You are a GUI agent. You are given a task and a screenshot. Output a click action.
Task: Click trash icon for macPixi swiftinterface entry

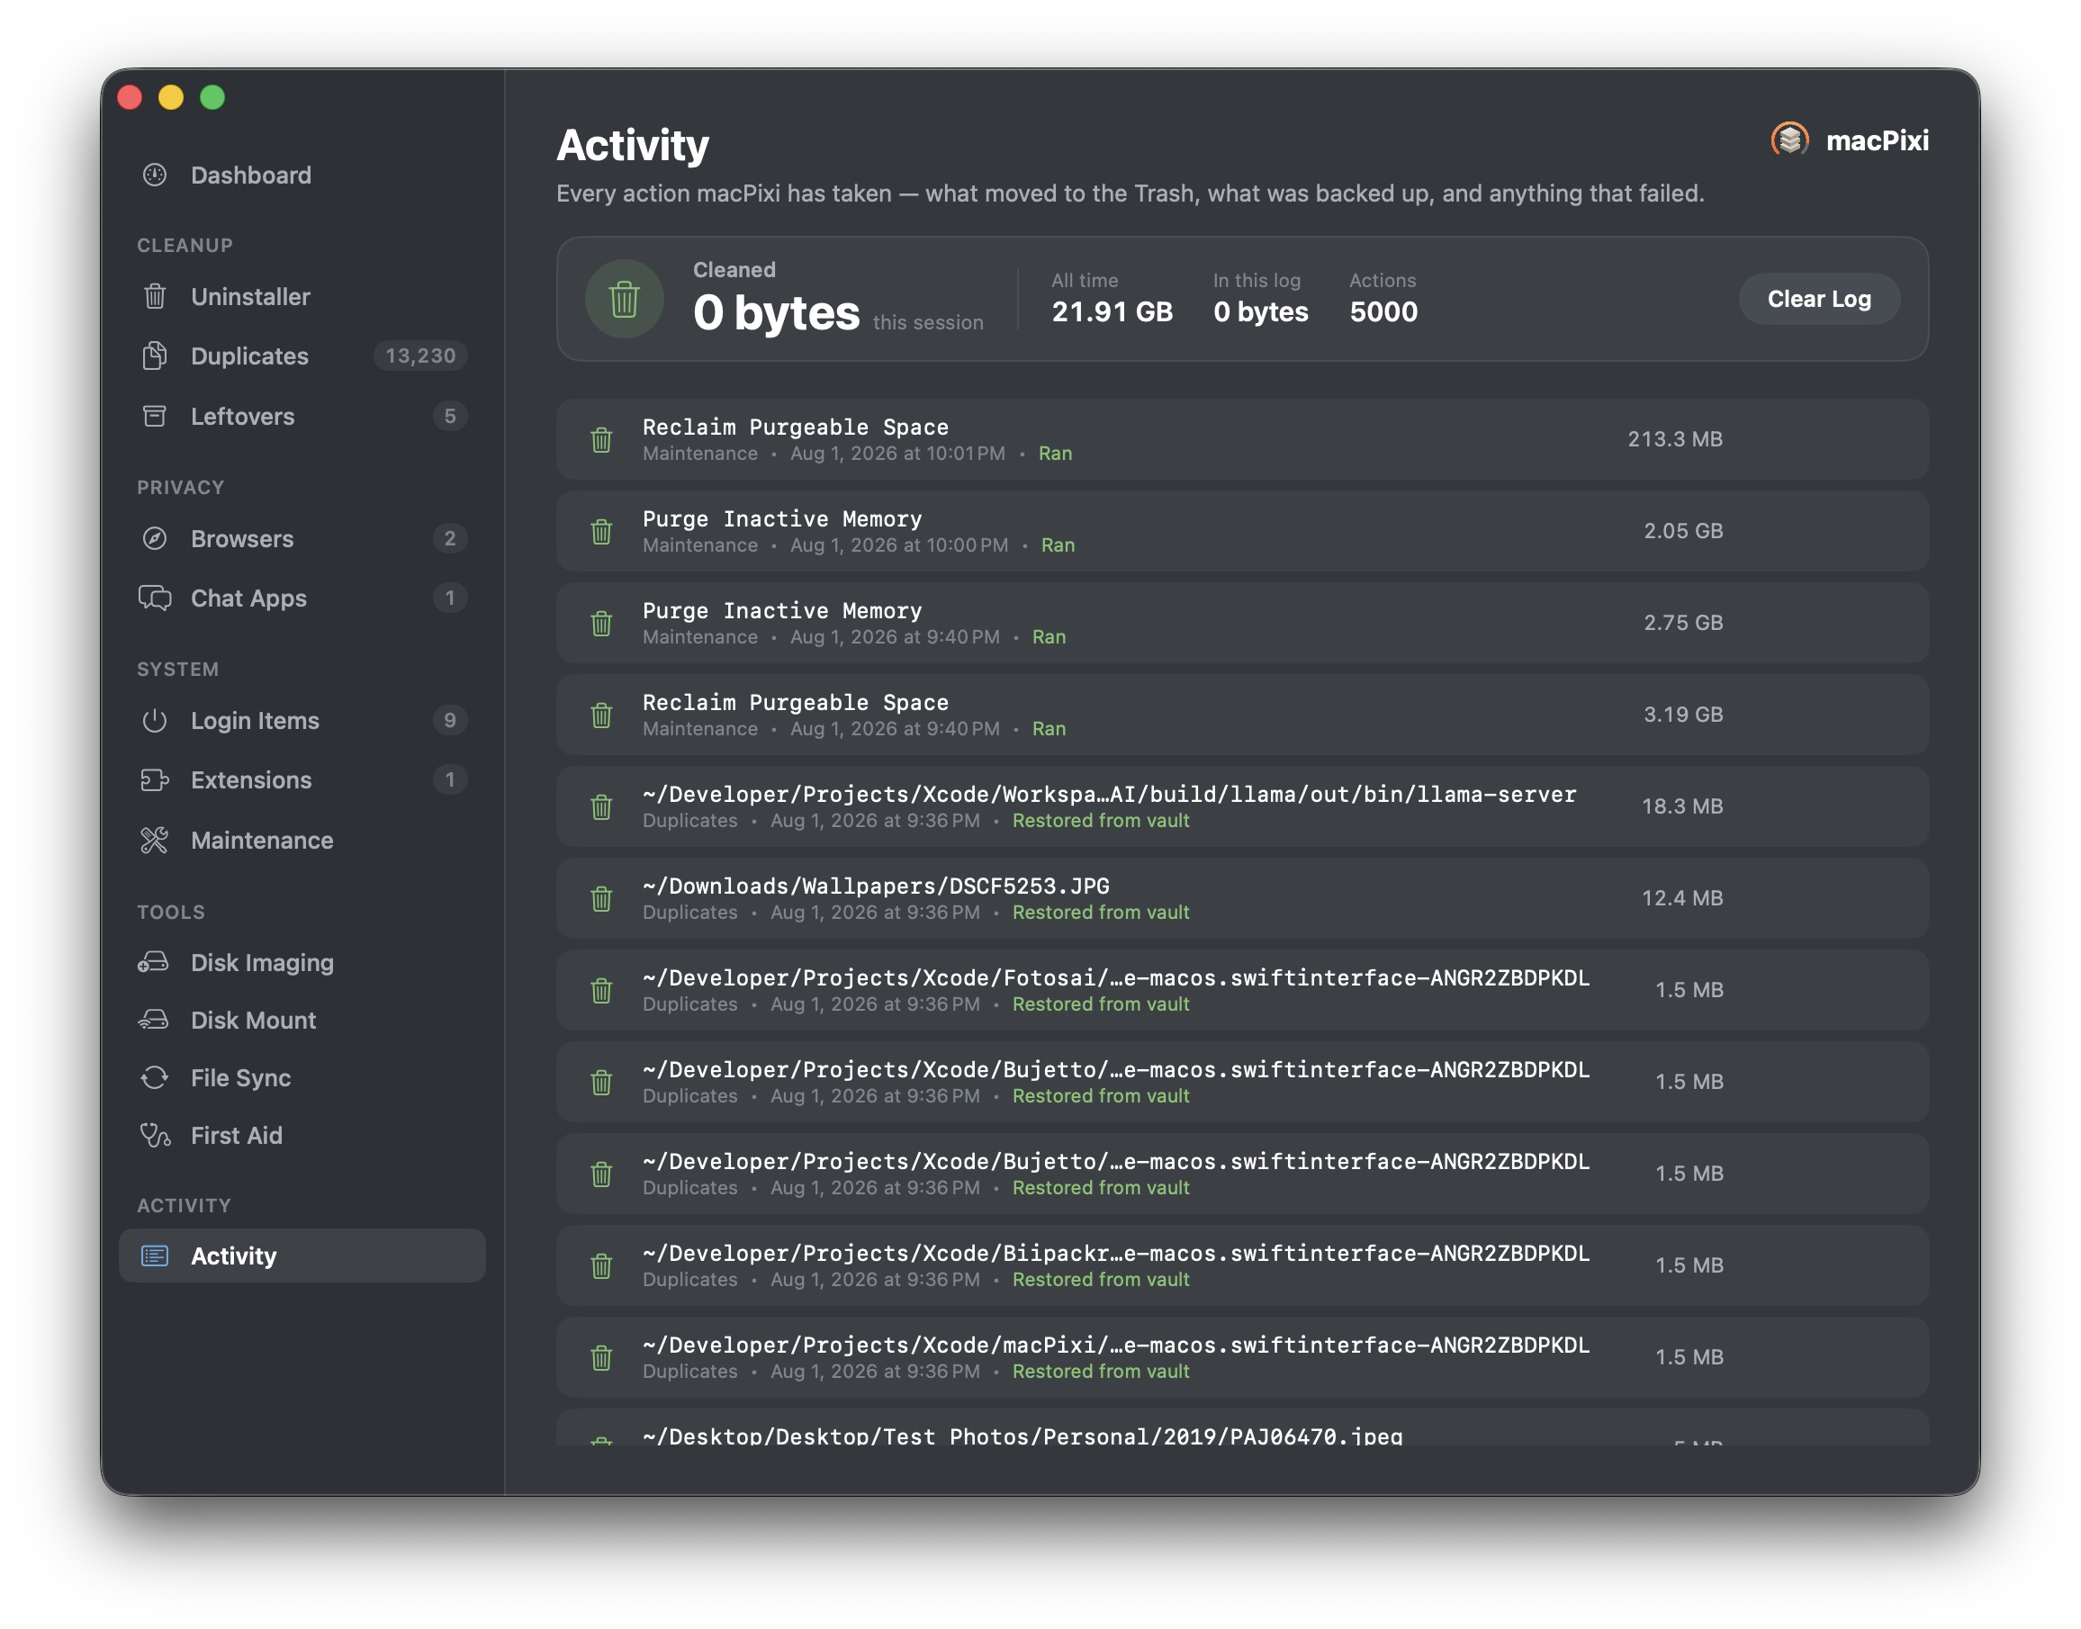click(x=602, y=1357)
